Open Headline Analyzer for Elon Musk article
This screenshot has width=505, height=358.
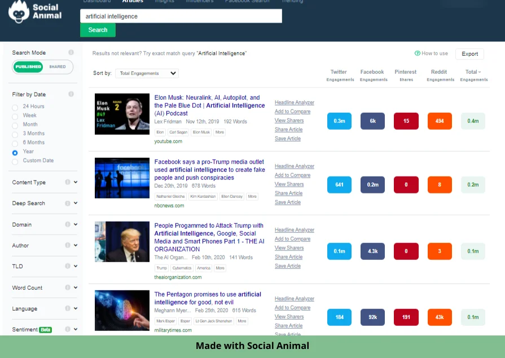(295, 103)
